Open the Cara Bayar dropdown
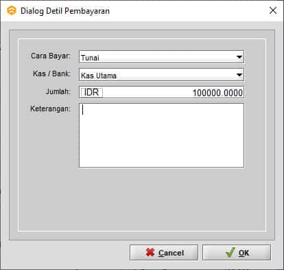This screenshot has width=284, height=270. tap(161, 57)
